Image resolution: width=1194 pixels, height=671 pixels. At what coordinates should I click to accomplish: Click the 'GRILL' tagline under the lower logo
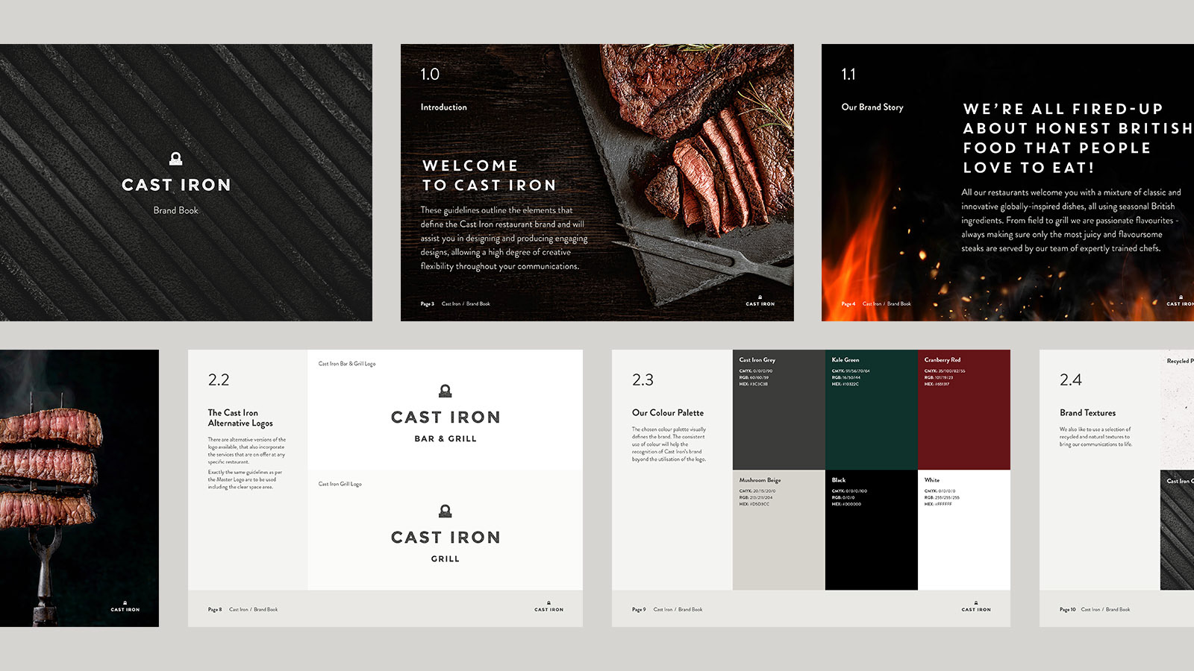click(x=446, y=559)
